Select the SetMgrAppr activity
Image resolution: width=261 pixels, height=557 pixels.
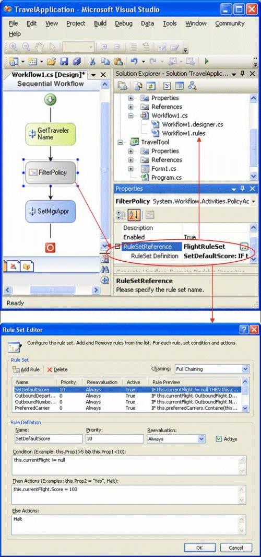coord(51,211)
